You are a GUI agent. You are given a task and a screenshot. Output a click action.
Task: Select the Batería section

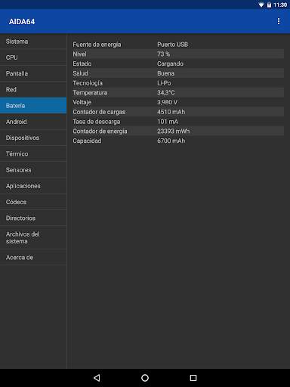coord(33,106)
